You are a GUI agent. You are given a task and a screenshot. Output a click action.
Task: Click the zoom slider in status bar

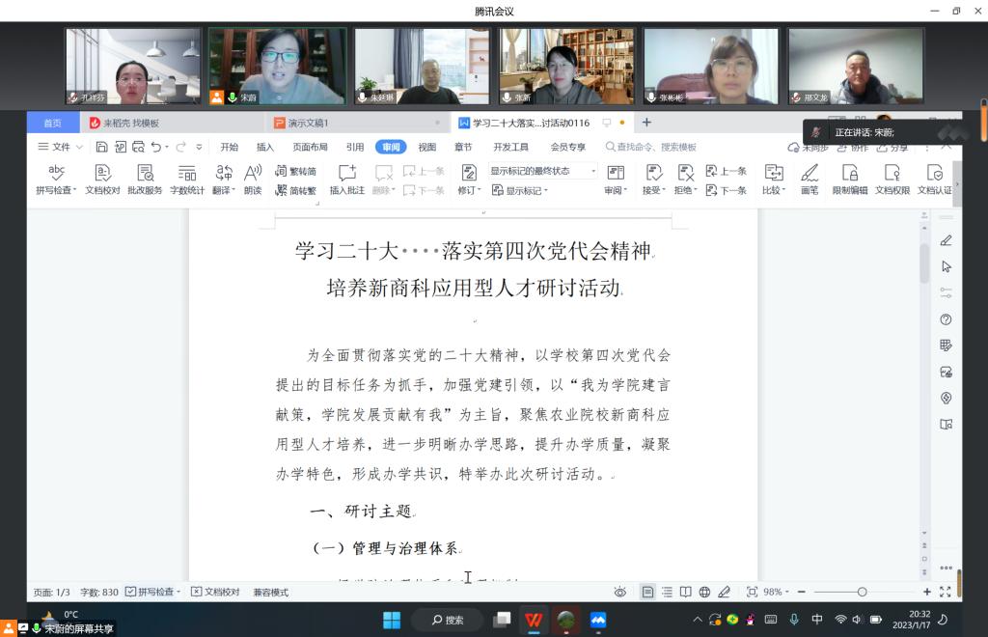pos(862,592)
